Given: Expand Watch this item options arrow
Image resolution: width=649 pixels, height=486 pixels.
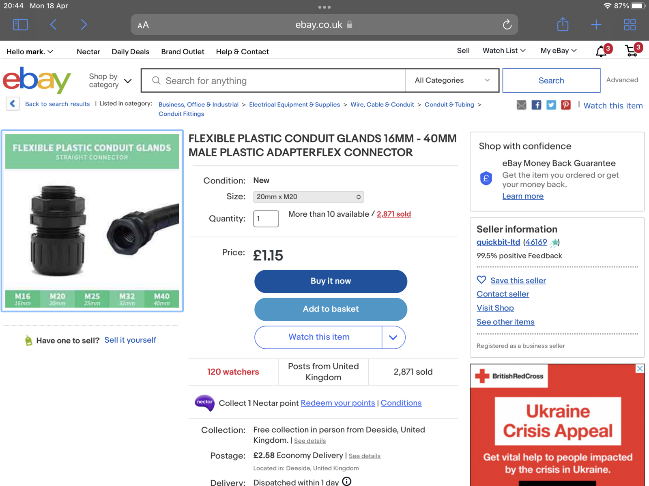Looking at the screenshot, I should [393, 337].
